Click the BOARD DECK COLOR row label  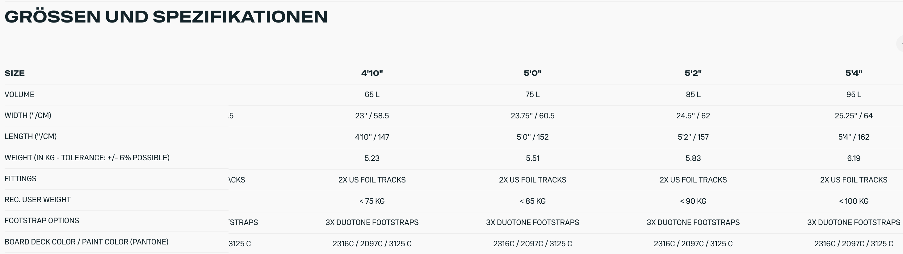point(86,242)
